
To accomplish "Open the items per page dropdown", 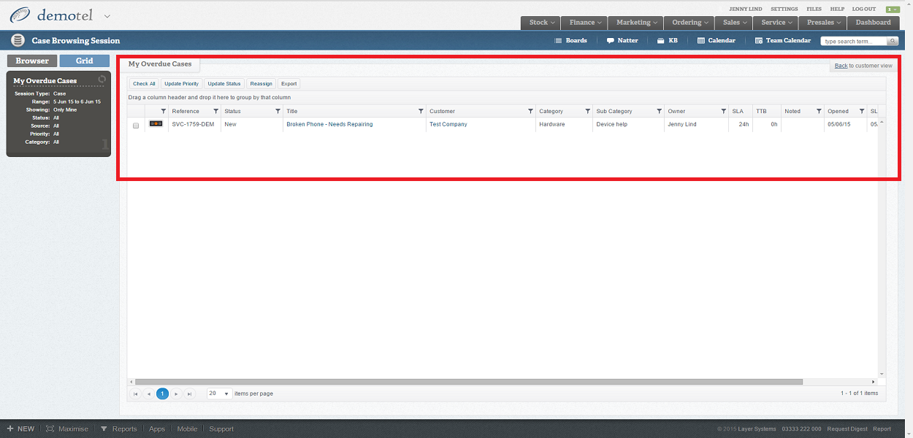I will tap(219, 393).
